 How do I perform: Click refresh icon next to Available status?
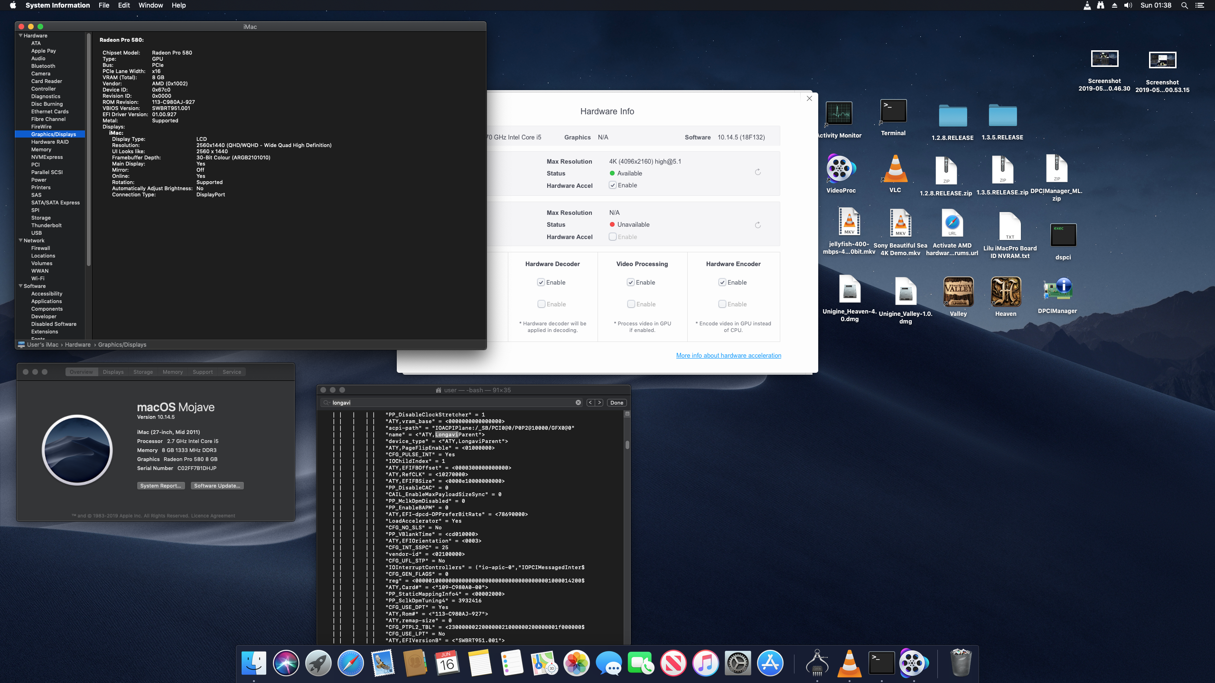pos(758,172)
